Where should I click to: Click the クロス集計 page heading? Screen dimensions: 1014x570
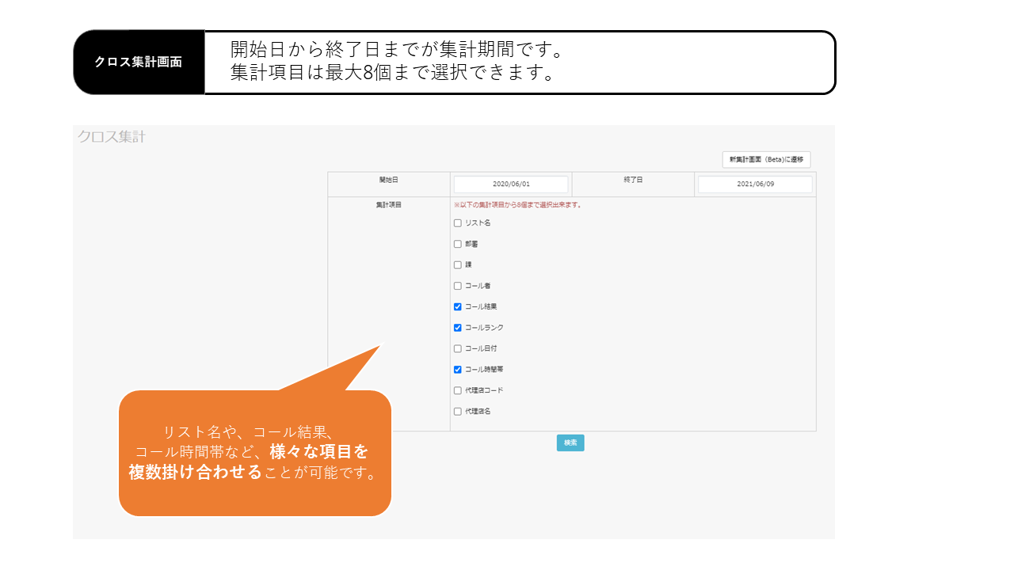coord(112,136)
